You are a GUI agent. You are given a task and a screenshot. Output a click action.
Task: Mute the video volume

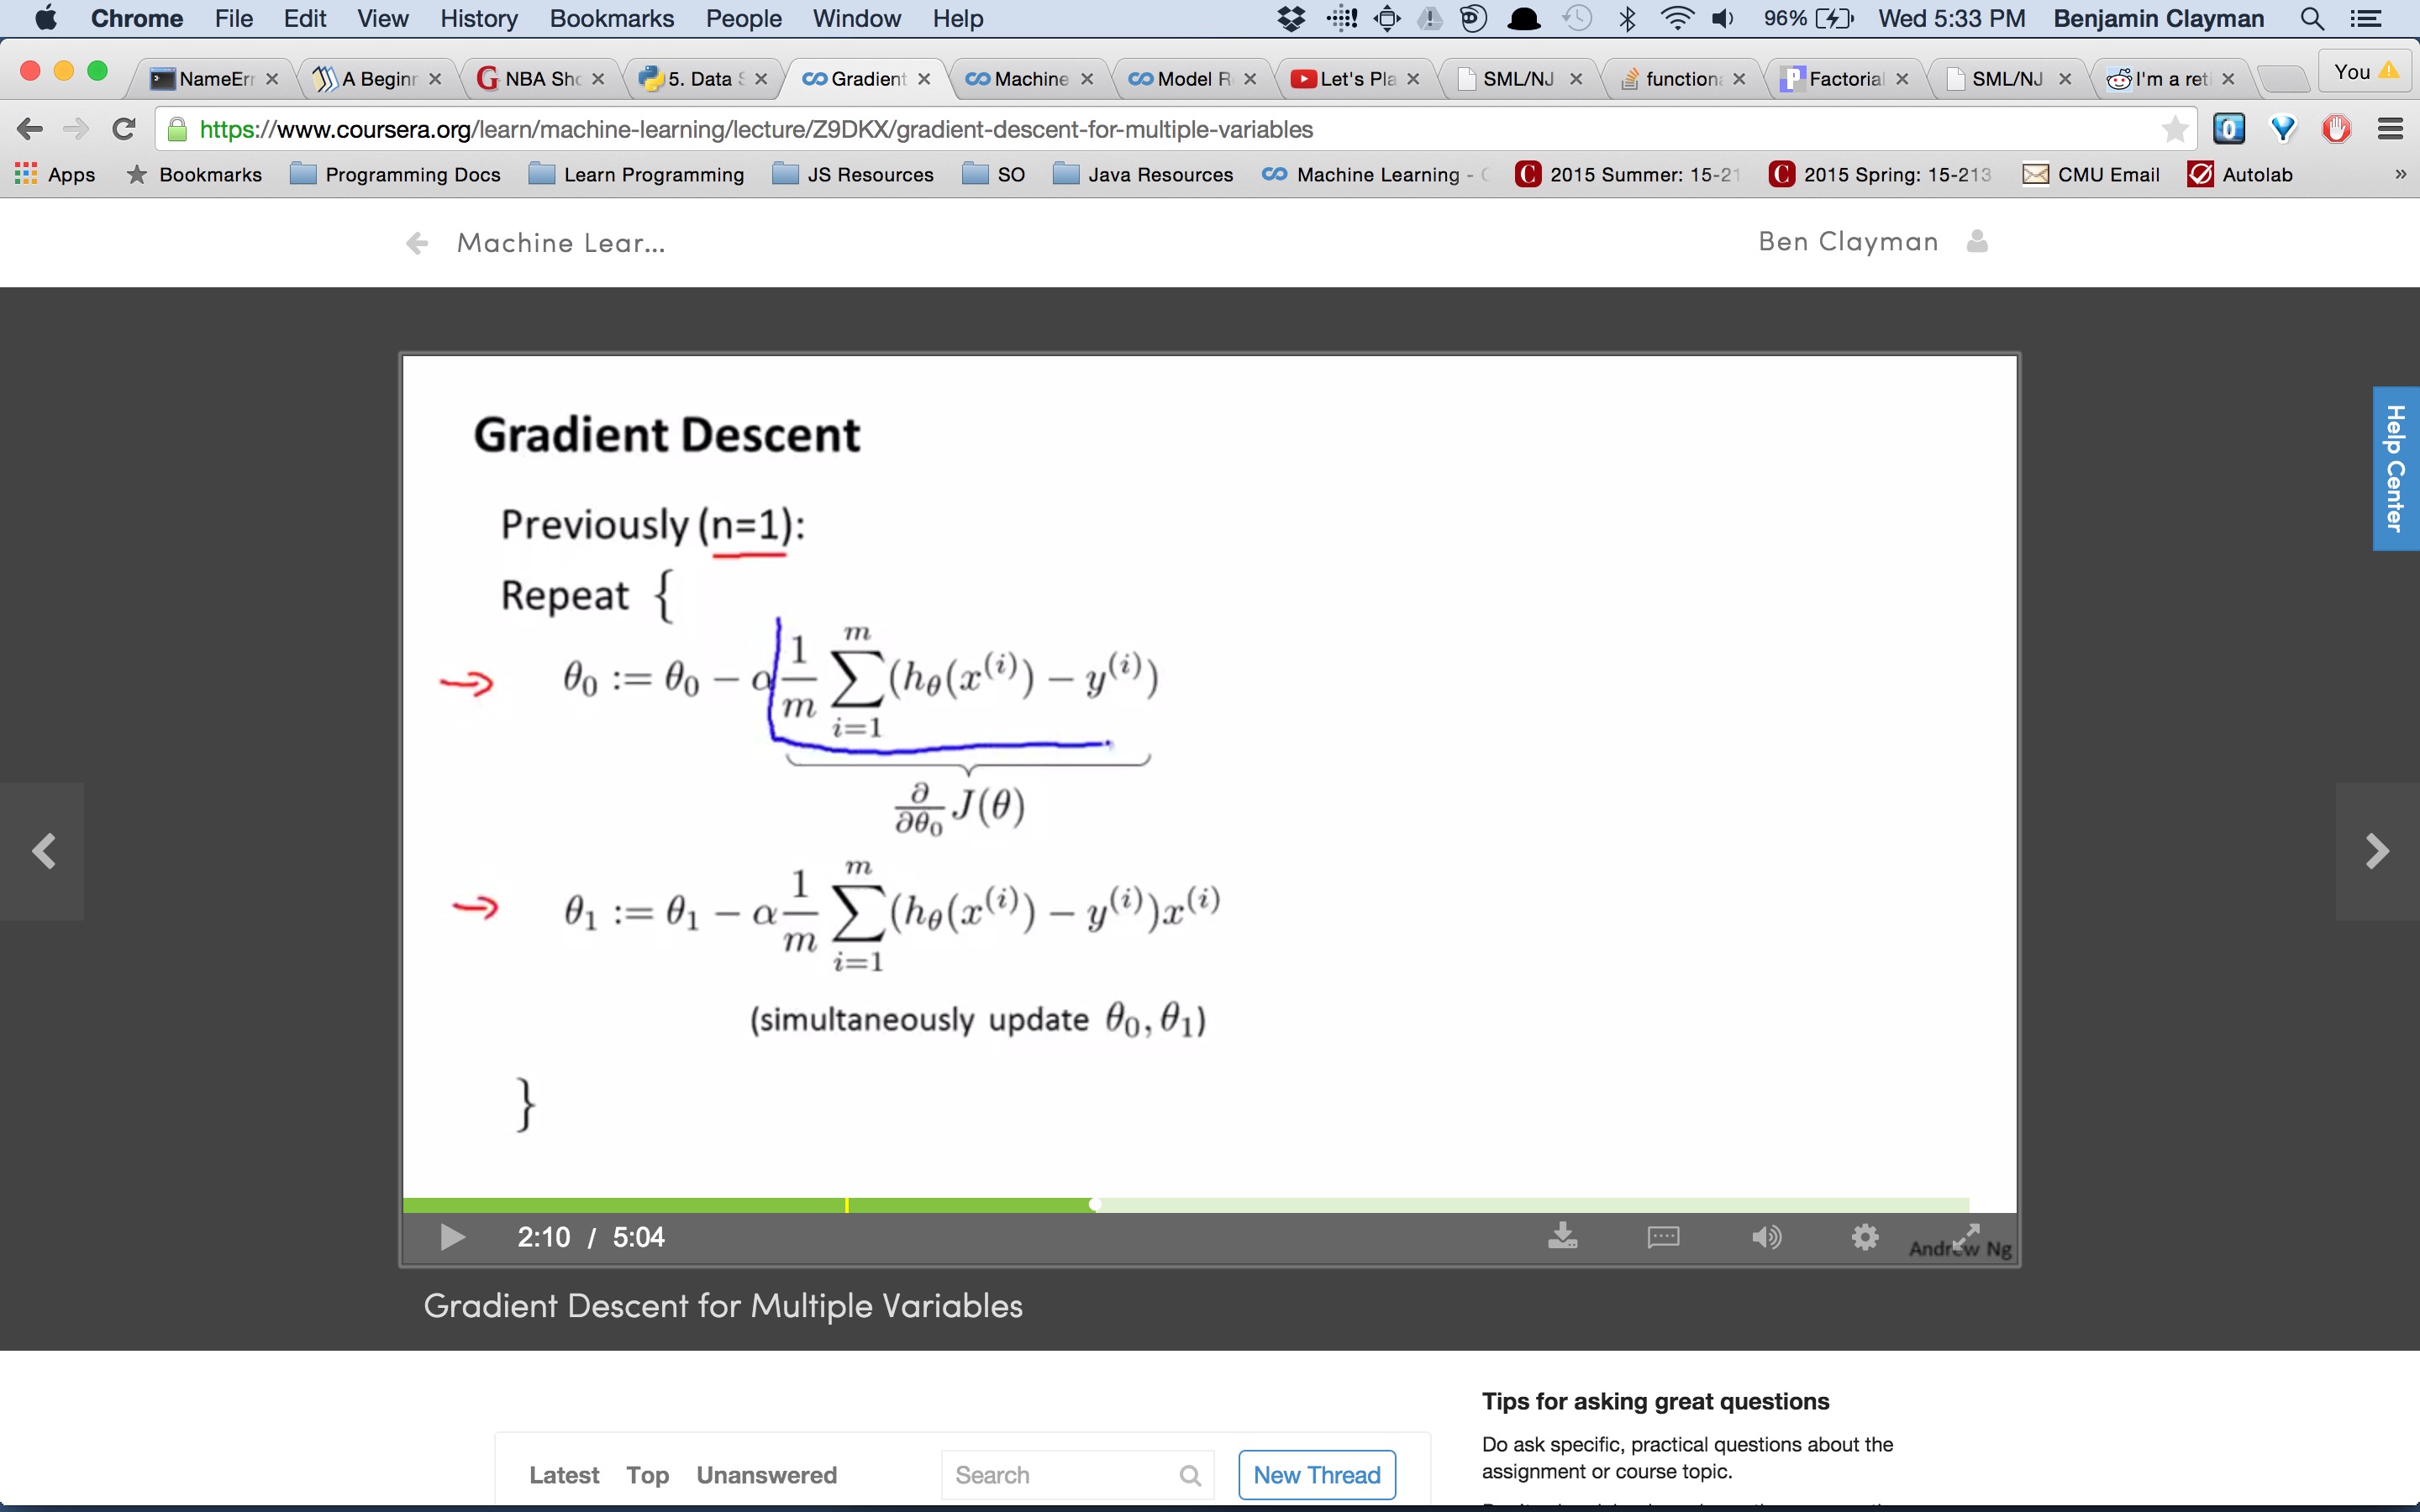[1766, 1237]
